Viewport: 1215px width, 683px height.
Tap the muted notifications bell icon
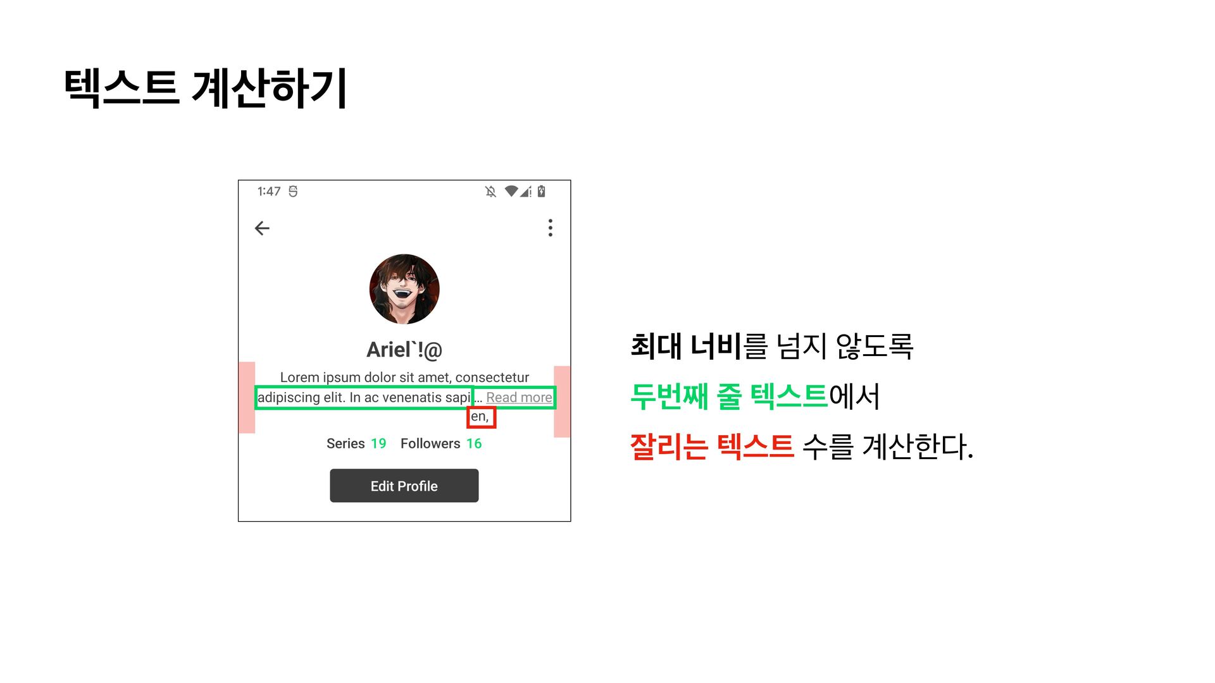pyautogui.click(x=490, y=192)
